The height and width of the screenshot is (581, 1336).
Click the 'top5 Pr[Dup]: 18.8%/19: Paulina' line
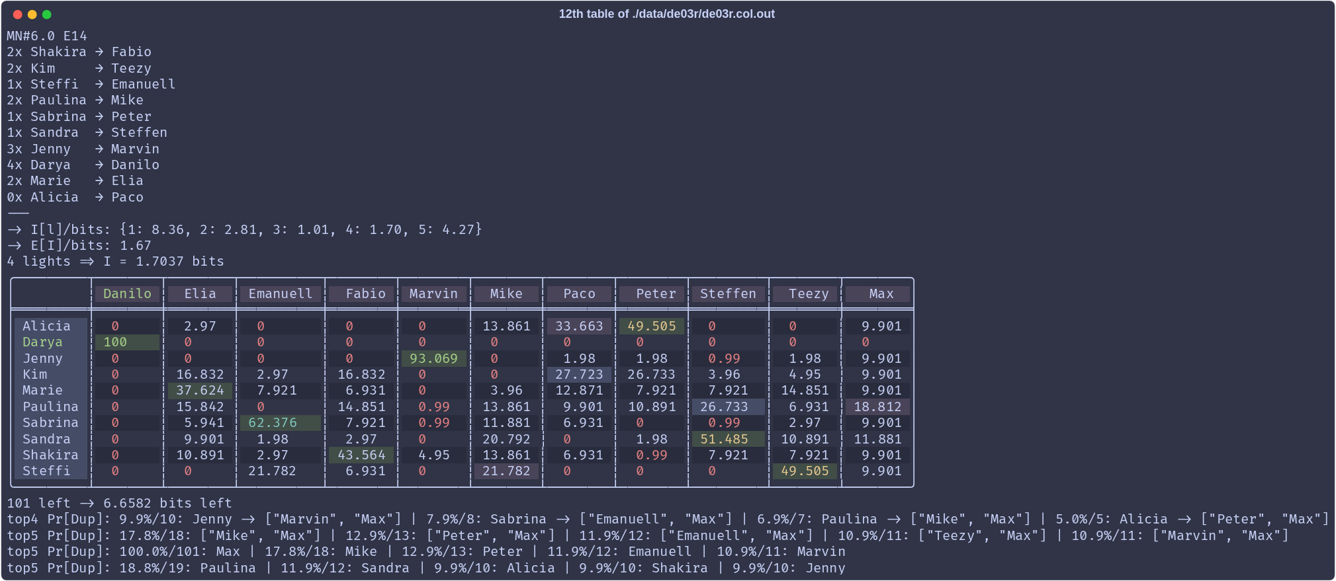(426, 568)
